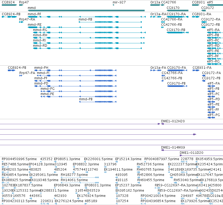The width and height of the screenshot is (223, 205).
Task: Open the mir-927 gene label
Action: [x=119, y=2]
